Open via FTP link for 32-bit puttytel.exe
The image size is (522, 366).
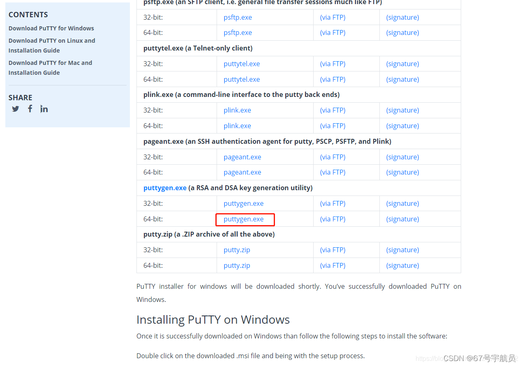[x=333, y=64]
